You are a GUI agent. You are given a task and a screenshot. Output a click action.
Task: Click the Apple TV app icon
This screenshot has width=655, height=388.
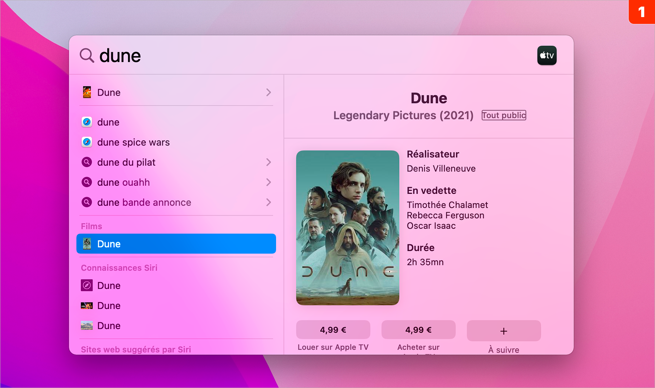[x=547, y=55]
